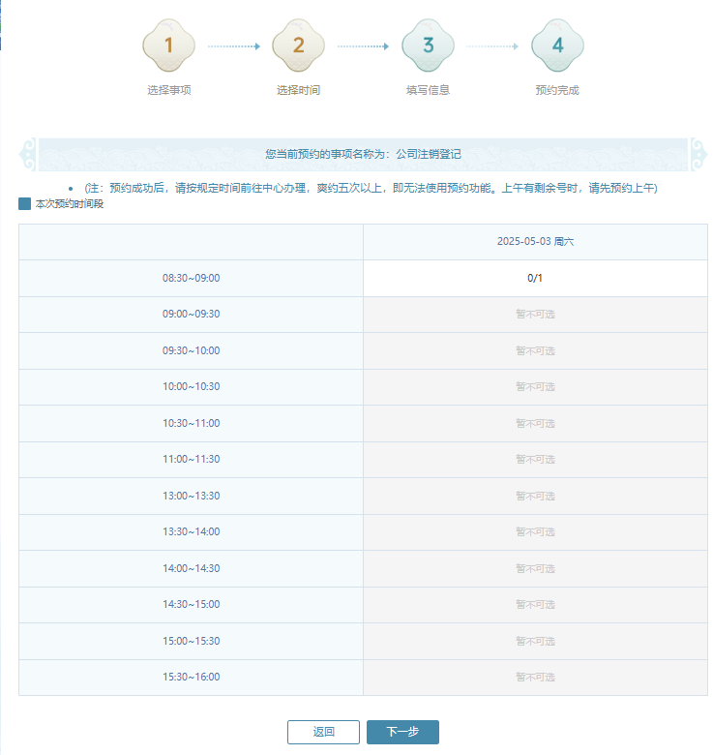Click the 08:30~09:00 time label
This screenshot has height=755, width=713.
[191, 278]
